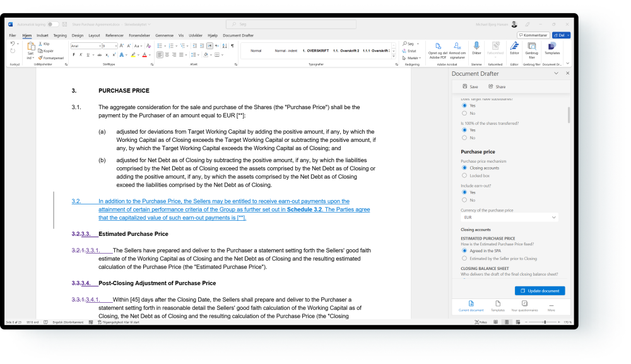The image size is (631, 364).
Task: Click the Redo icon
Action: [13, 51]
